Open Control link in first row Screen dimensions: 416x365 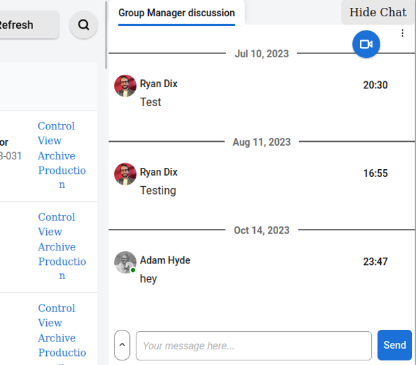pos(57,126)
